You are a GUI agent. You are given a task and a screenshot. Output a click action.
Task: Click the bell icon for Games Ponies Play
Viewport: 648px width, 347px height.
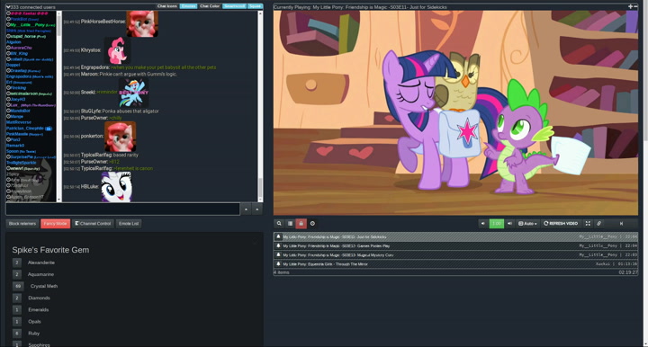pos(278,245)
